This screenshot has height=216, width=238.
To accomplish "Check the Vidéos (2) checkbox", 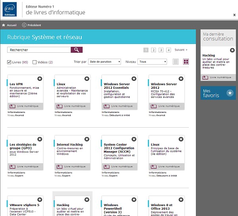I will 35,62.
